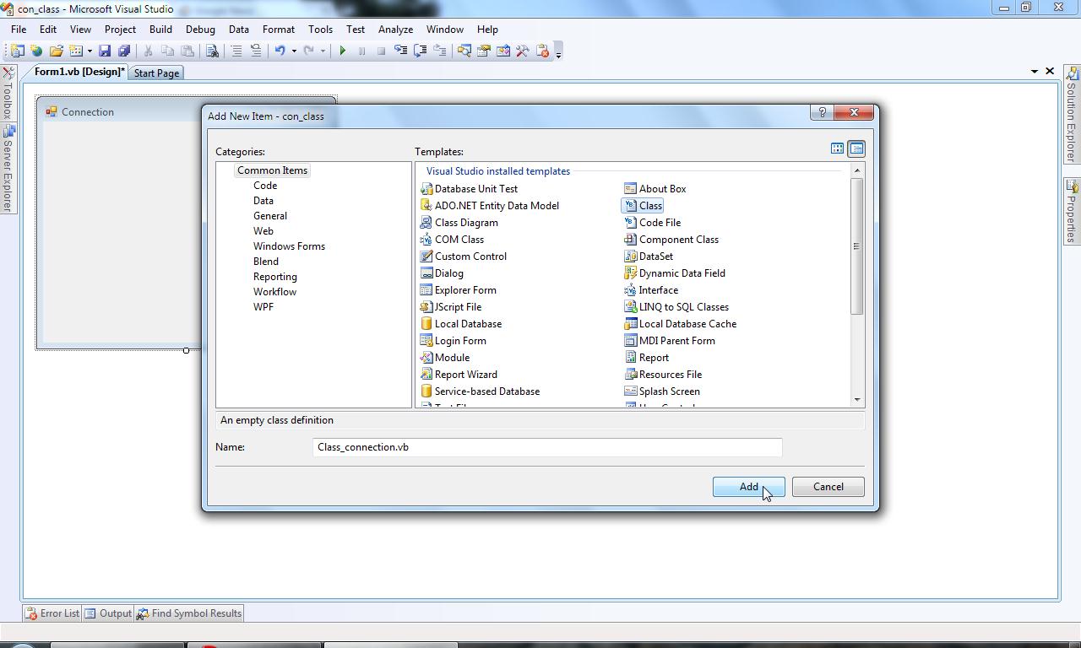Save Form1.vb with the Save icon

click(105, 51)
